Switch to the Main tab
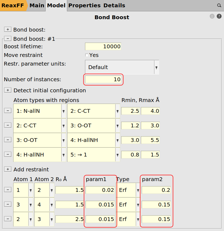This screenshot has width=224, height=231. [37, 5]
